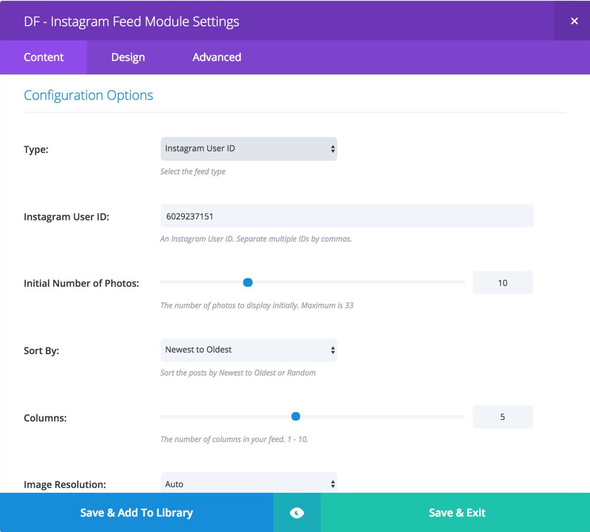
Task: Click the Save & Exit button
Action: (455, 513)
